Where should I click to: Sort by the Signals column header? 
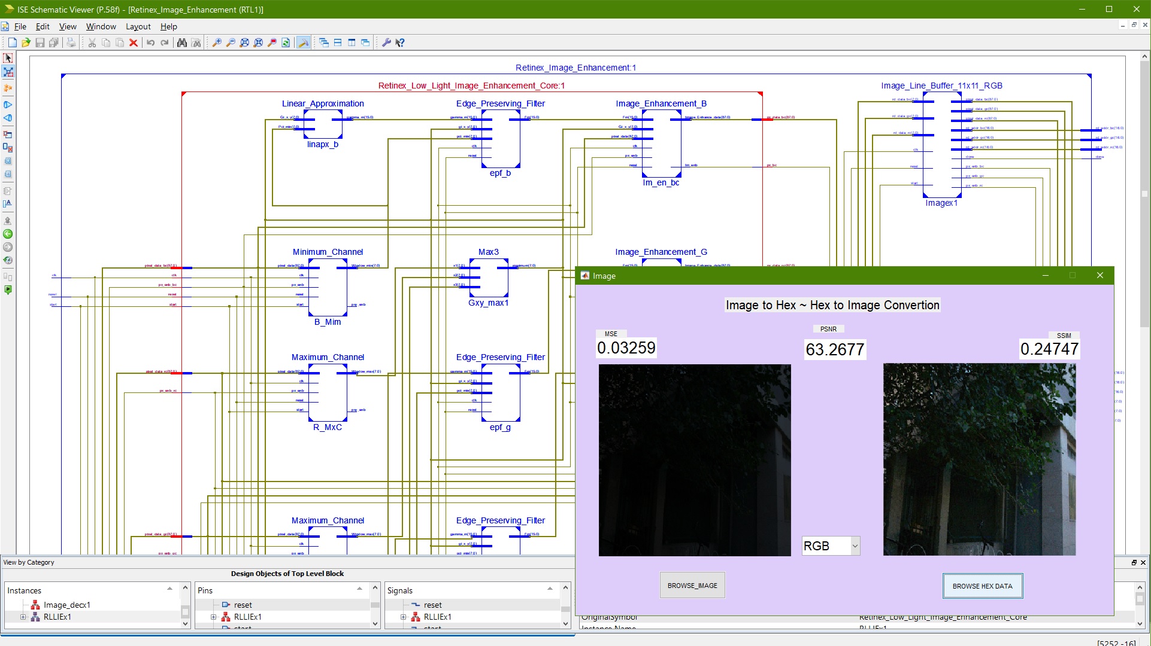[x=472, y=590]
